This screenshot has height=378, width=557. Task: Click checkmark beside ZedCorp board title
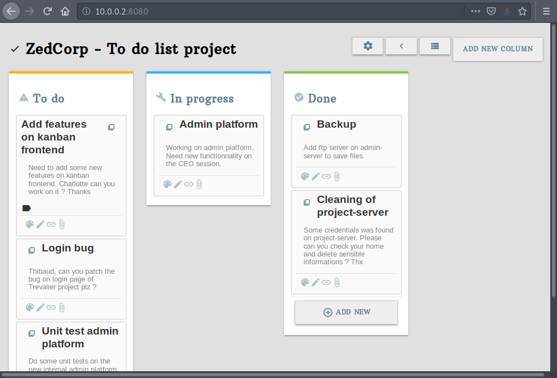(x=14, y=49)
